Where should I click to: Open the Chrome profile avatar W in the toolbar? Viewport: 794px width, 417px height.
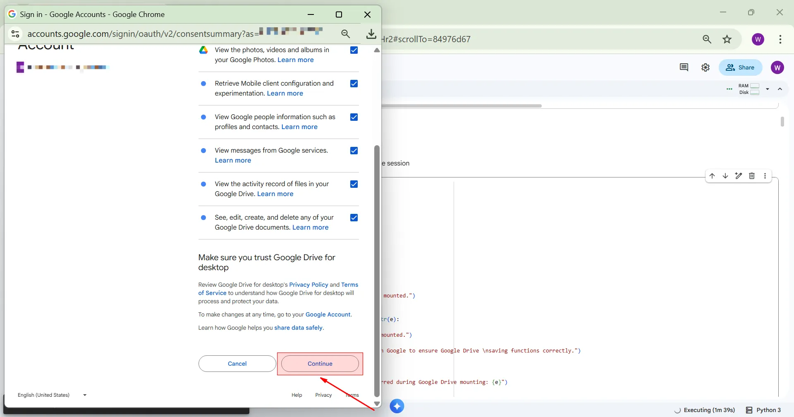[758, 39]
